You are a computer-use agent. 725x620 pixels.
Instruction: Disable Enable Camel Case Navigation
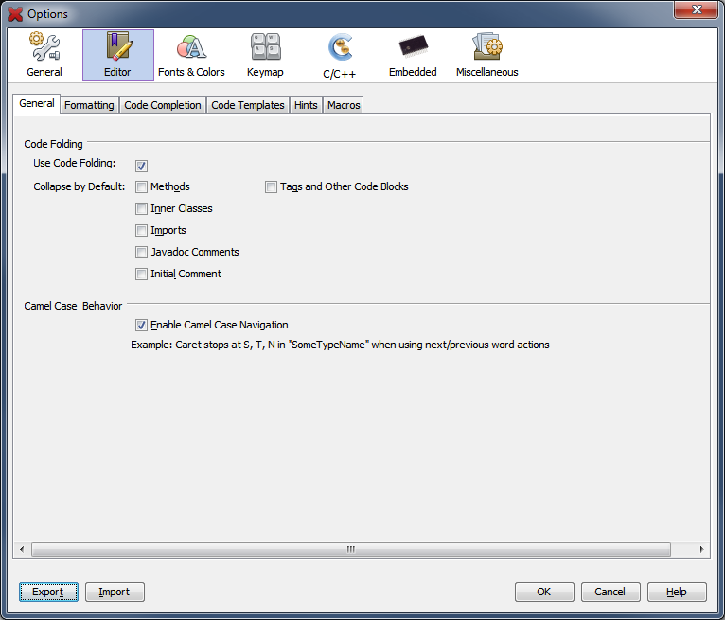[x=141, y=325]
